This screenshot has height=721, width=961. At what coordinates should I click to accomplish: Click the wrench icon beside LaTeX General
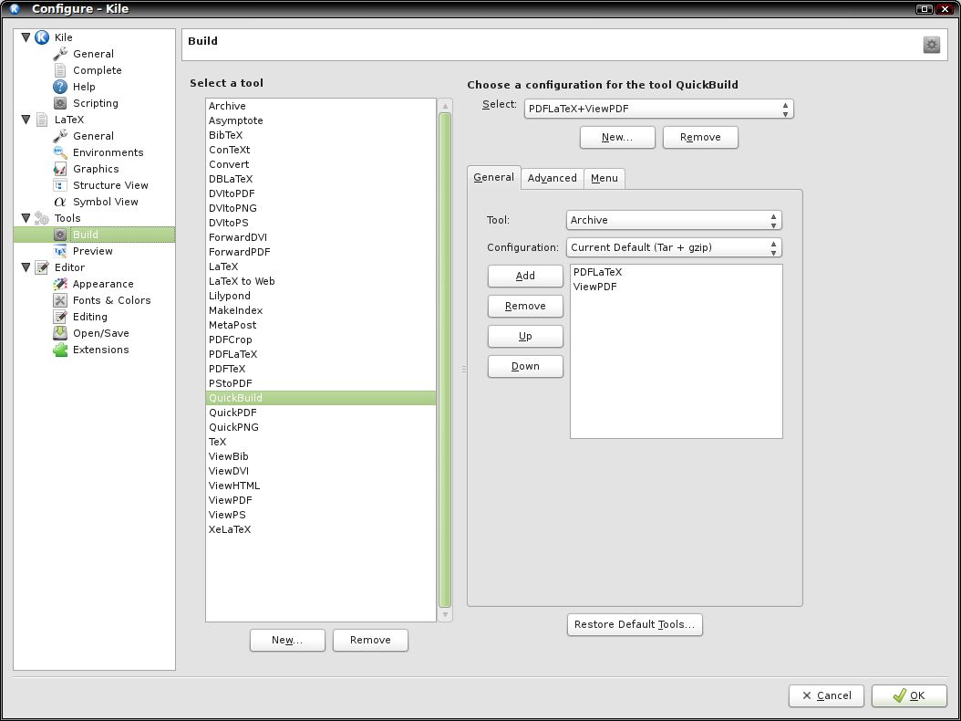[60, 136]
